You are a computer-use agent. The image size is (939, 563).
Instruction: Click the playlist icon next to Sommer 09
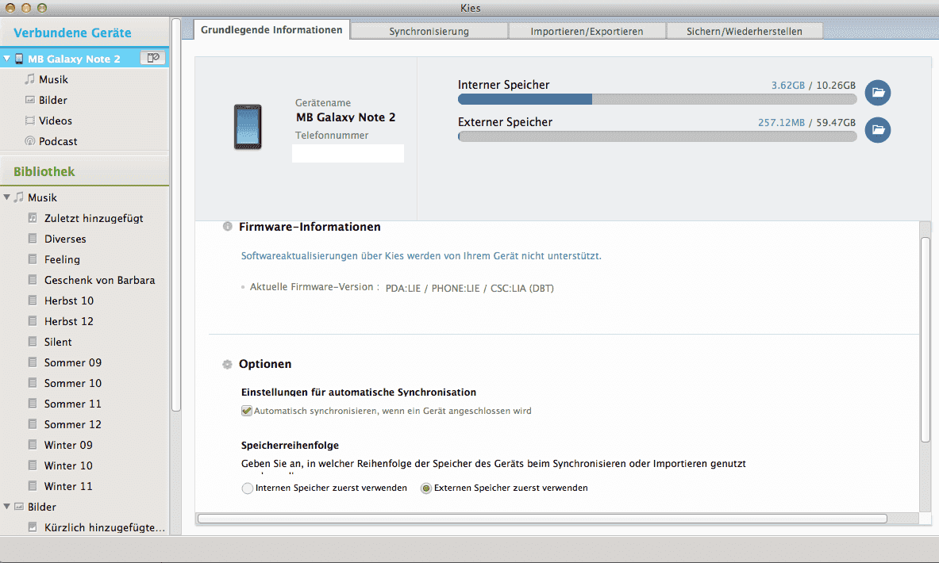(x=33, y=362)
